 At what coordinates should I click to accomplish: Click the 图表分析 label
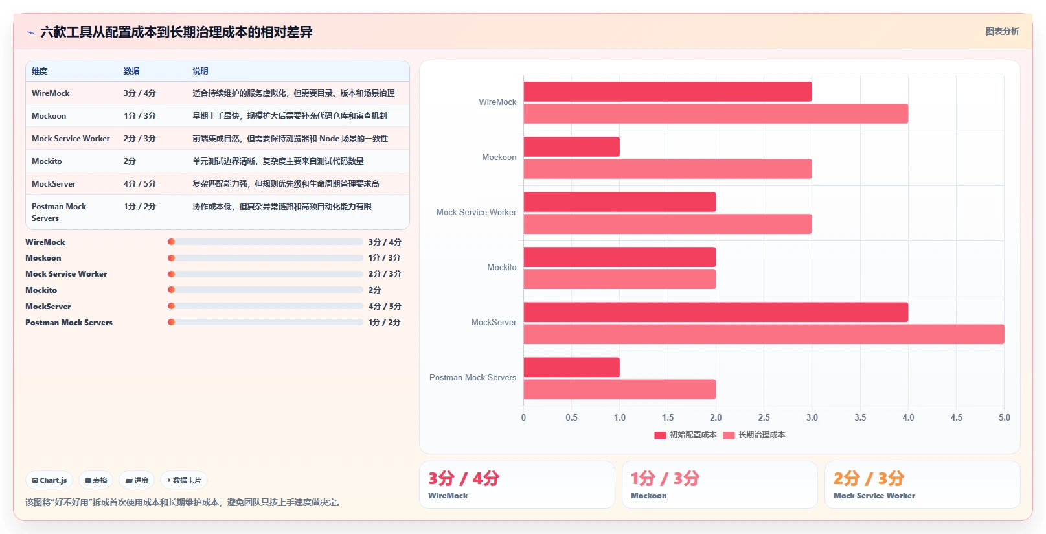tap(1002, 31)
